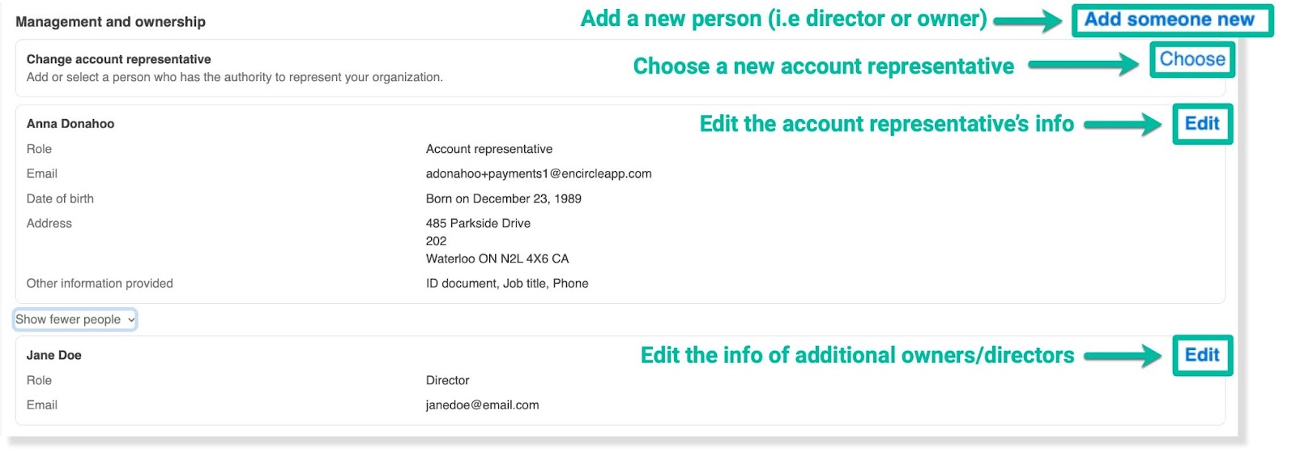Click the Account representative role value

coord(488,149)
